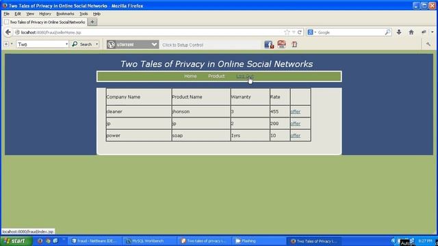Click the toolbar icon right of Home icon
438x246 pixels.
[424, 32]
